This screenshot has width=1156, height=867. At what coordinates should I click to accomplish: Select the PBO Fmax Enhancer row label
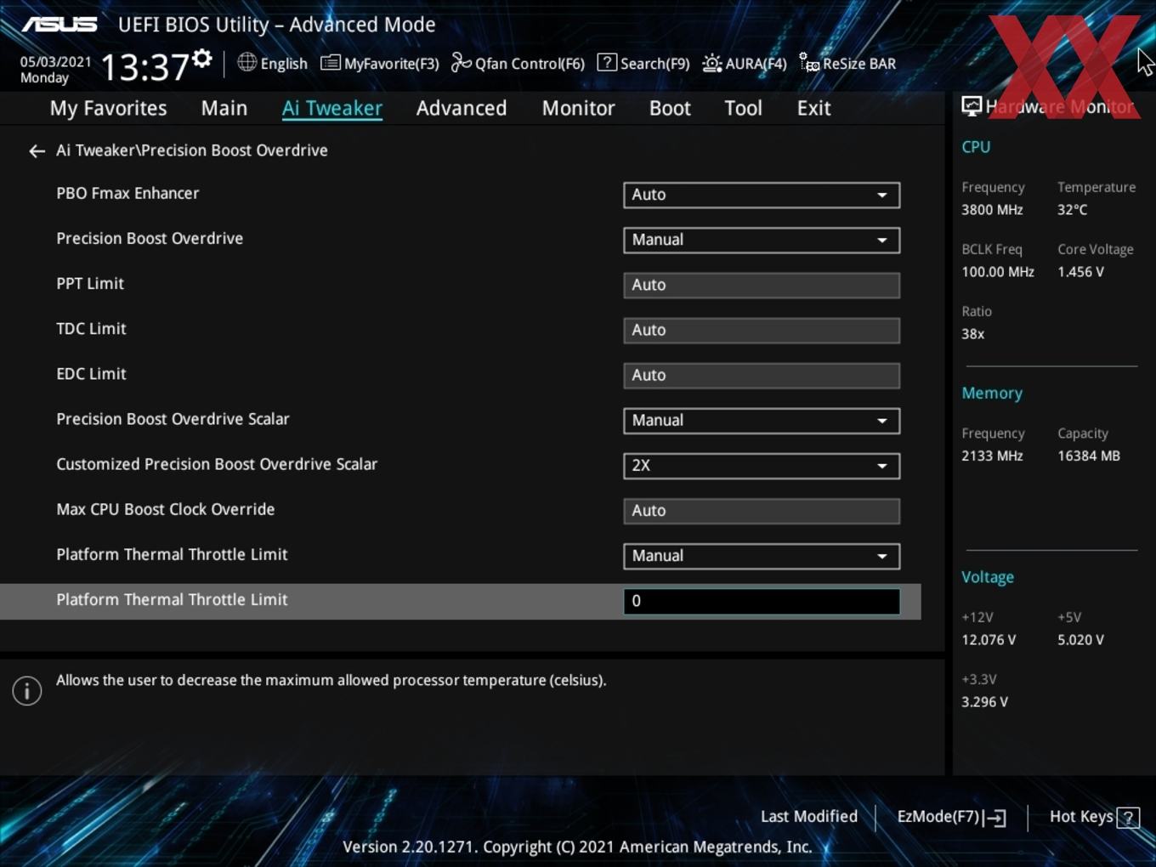click(x=127, y=194)
